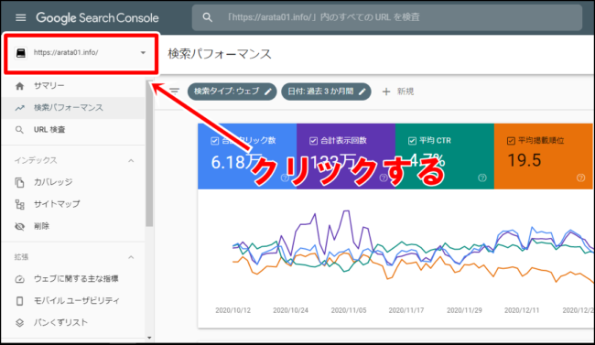
Task: Collapse the 拡張 section
Action: 131,257
